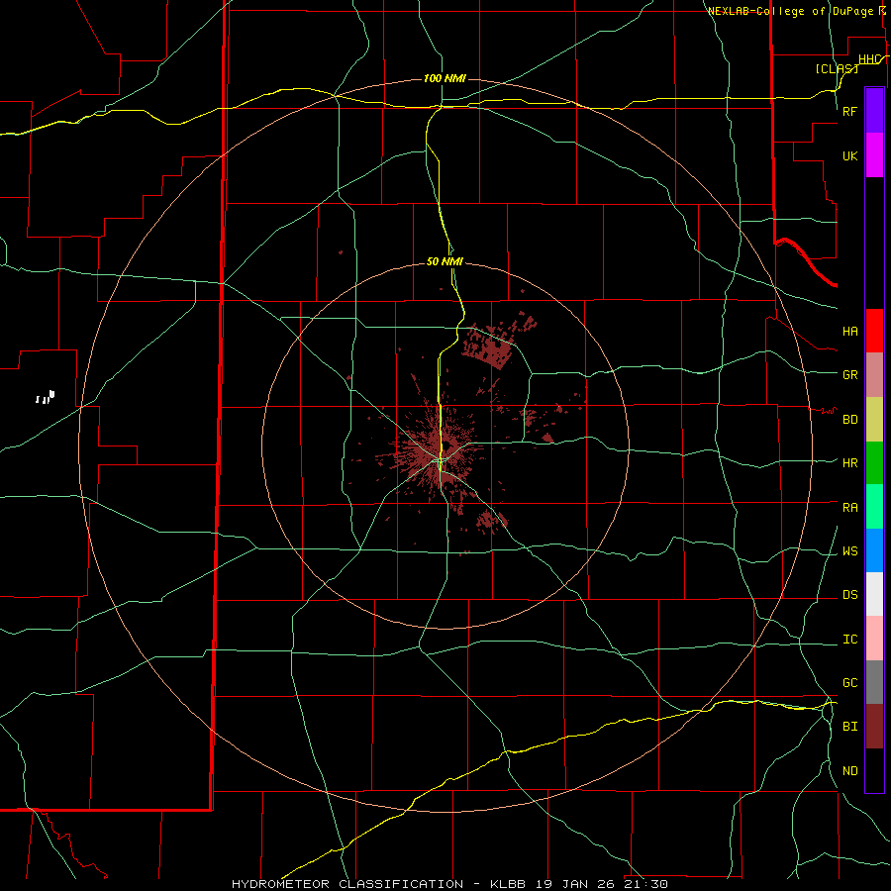Click the RA legend label
Viewport: 891px width, 891px height.
point(849,508)
